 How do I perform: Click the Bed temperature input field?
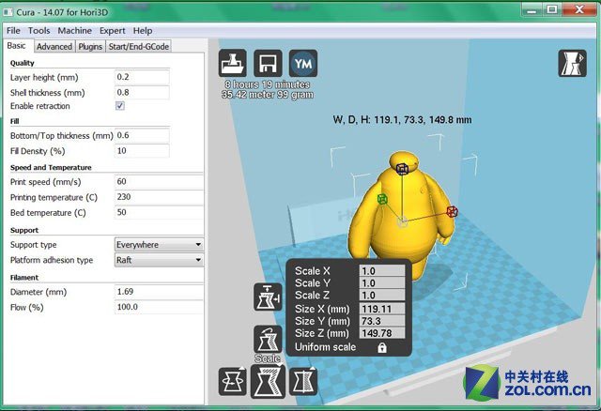coord(159,212)
